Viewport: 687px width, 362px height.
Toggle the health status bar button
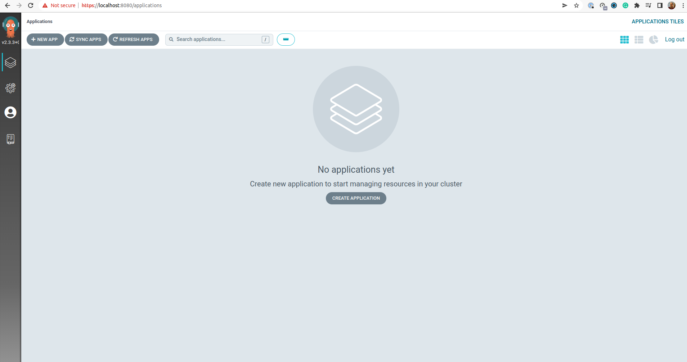pos(286,40)
